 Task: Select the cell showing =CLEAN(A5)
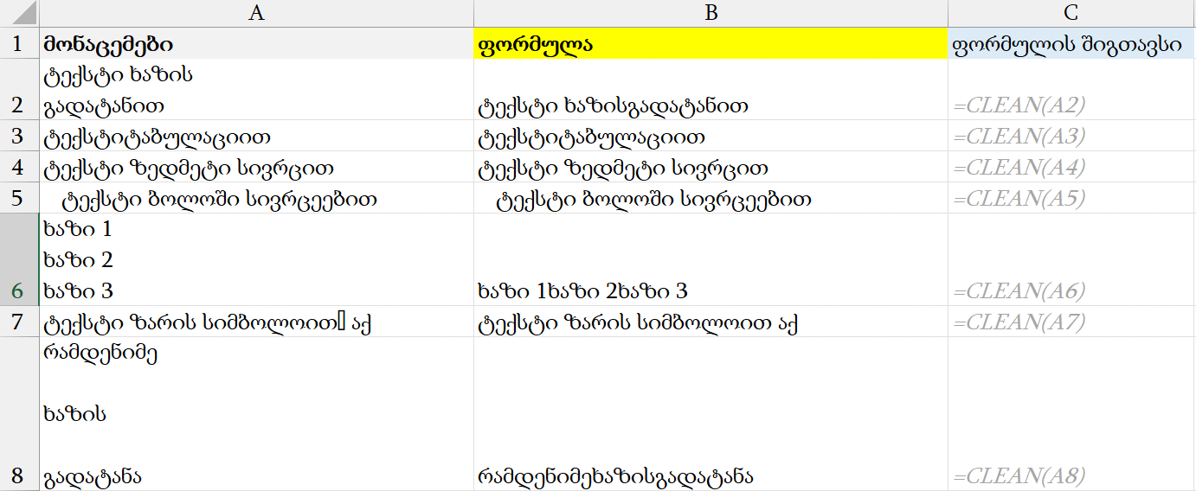coord(1071,199)
